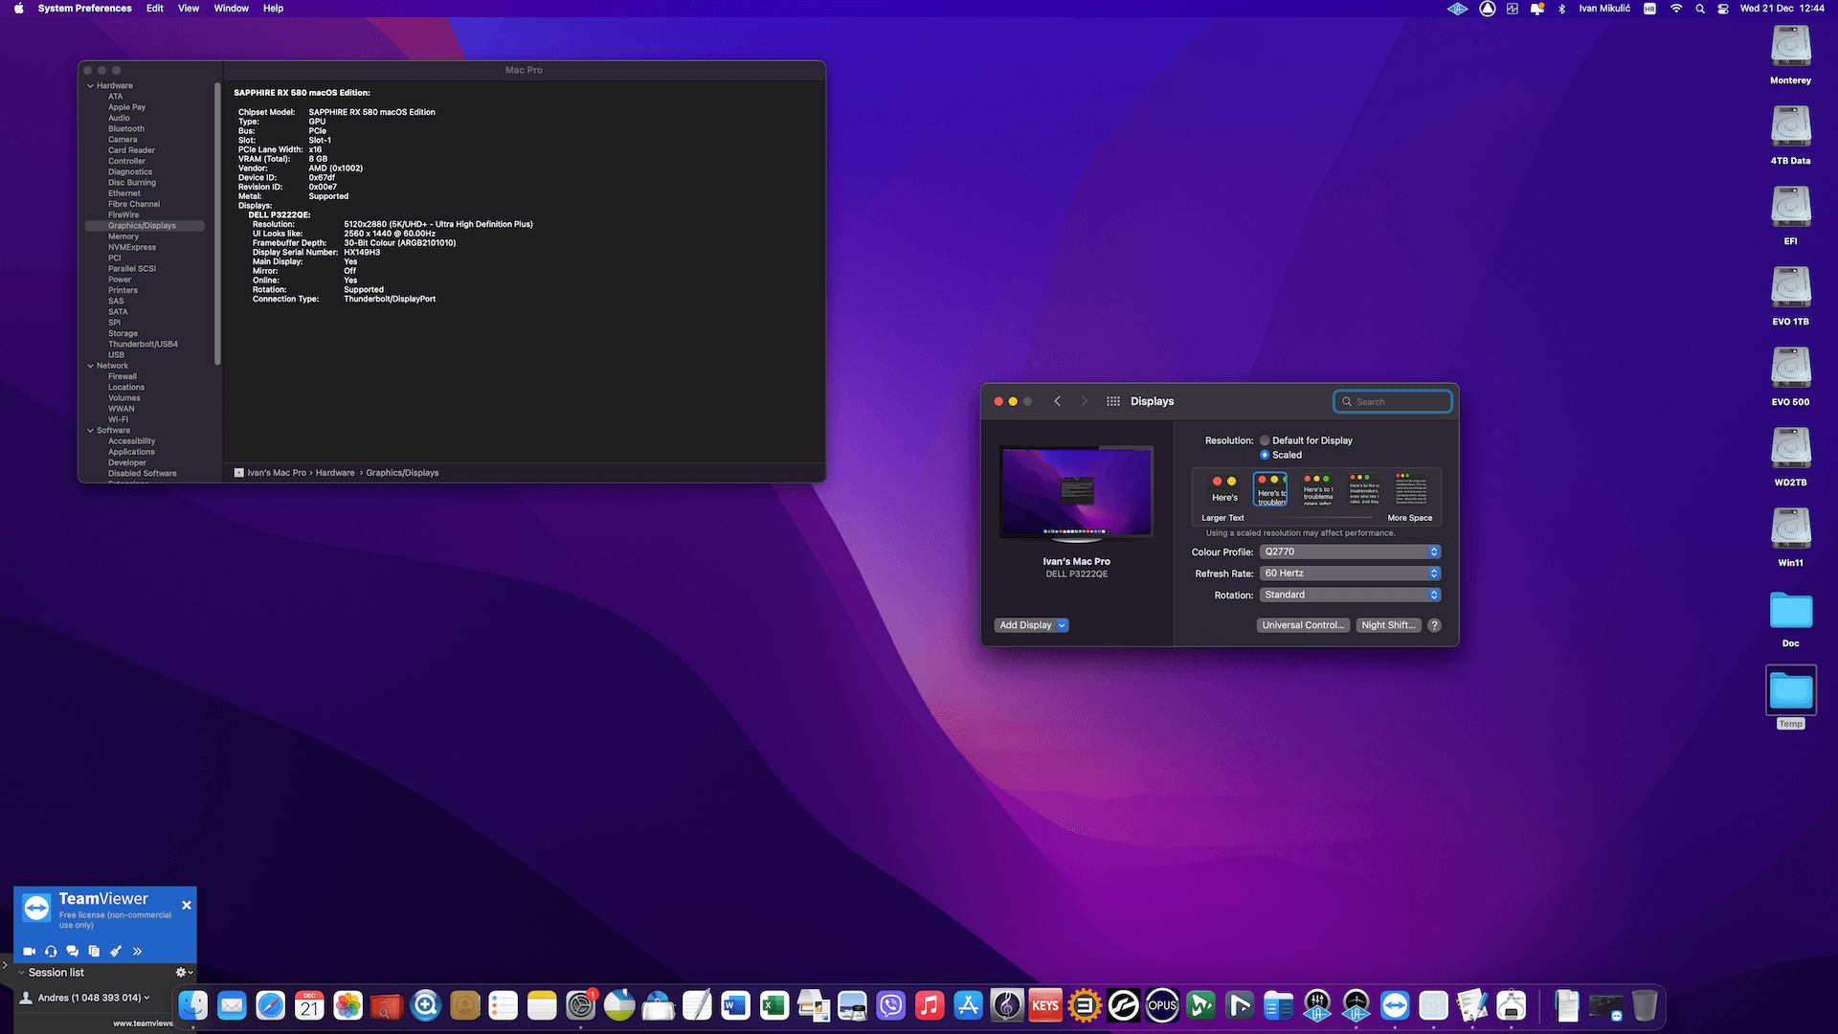Open the TeamViewer session settings gear
1838x1034 pixels.
click(182, 973)
